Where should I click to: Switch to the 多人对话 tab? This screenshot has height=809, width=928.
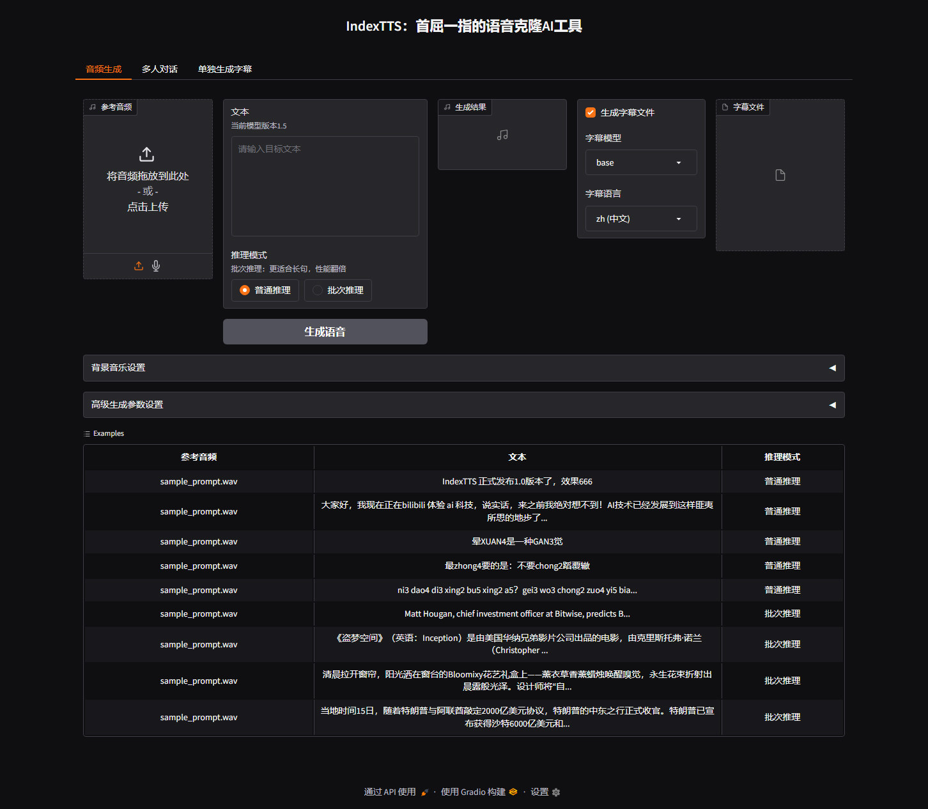click(x=160, y=69)
